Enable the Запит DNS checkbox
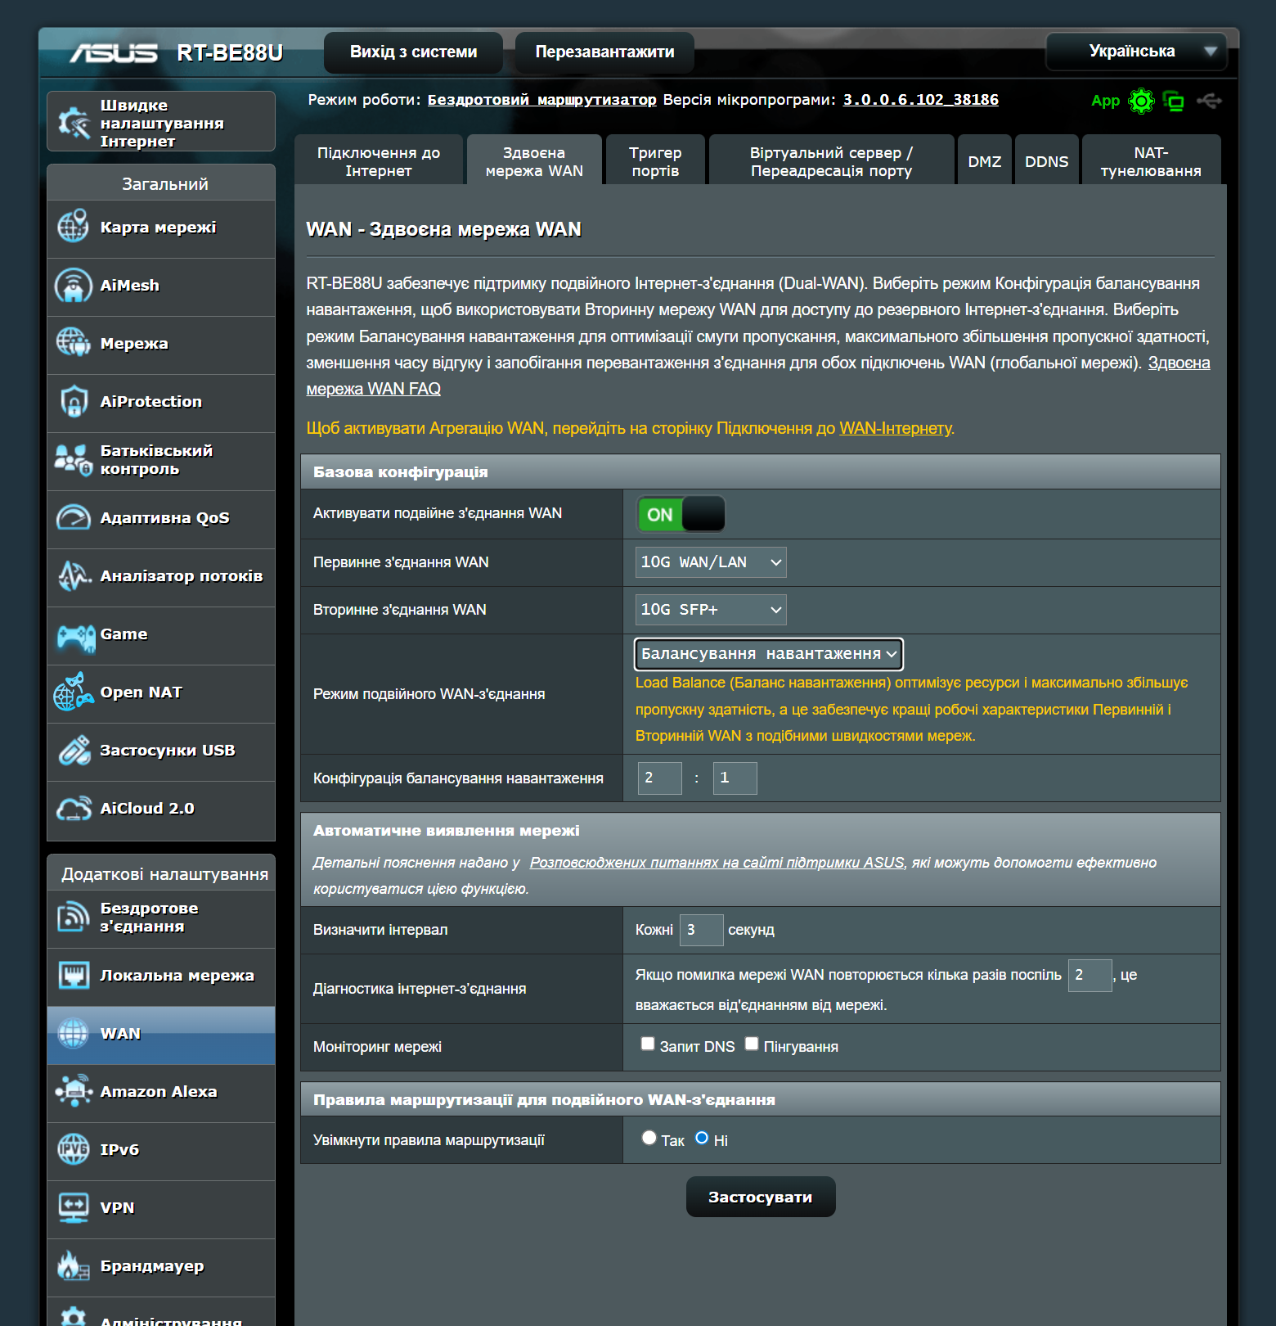1276x1326 pixels. 648,1044
